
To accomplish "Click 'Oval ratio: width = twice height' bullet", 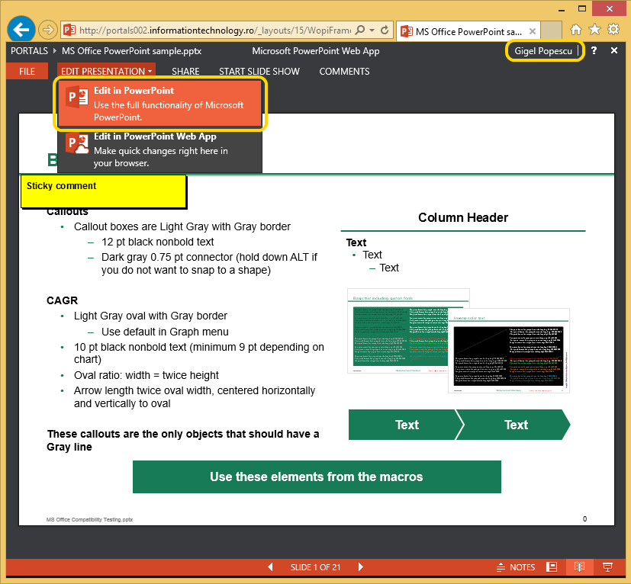I will pos(146,375).
